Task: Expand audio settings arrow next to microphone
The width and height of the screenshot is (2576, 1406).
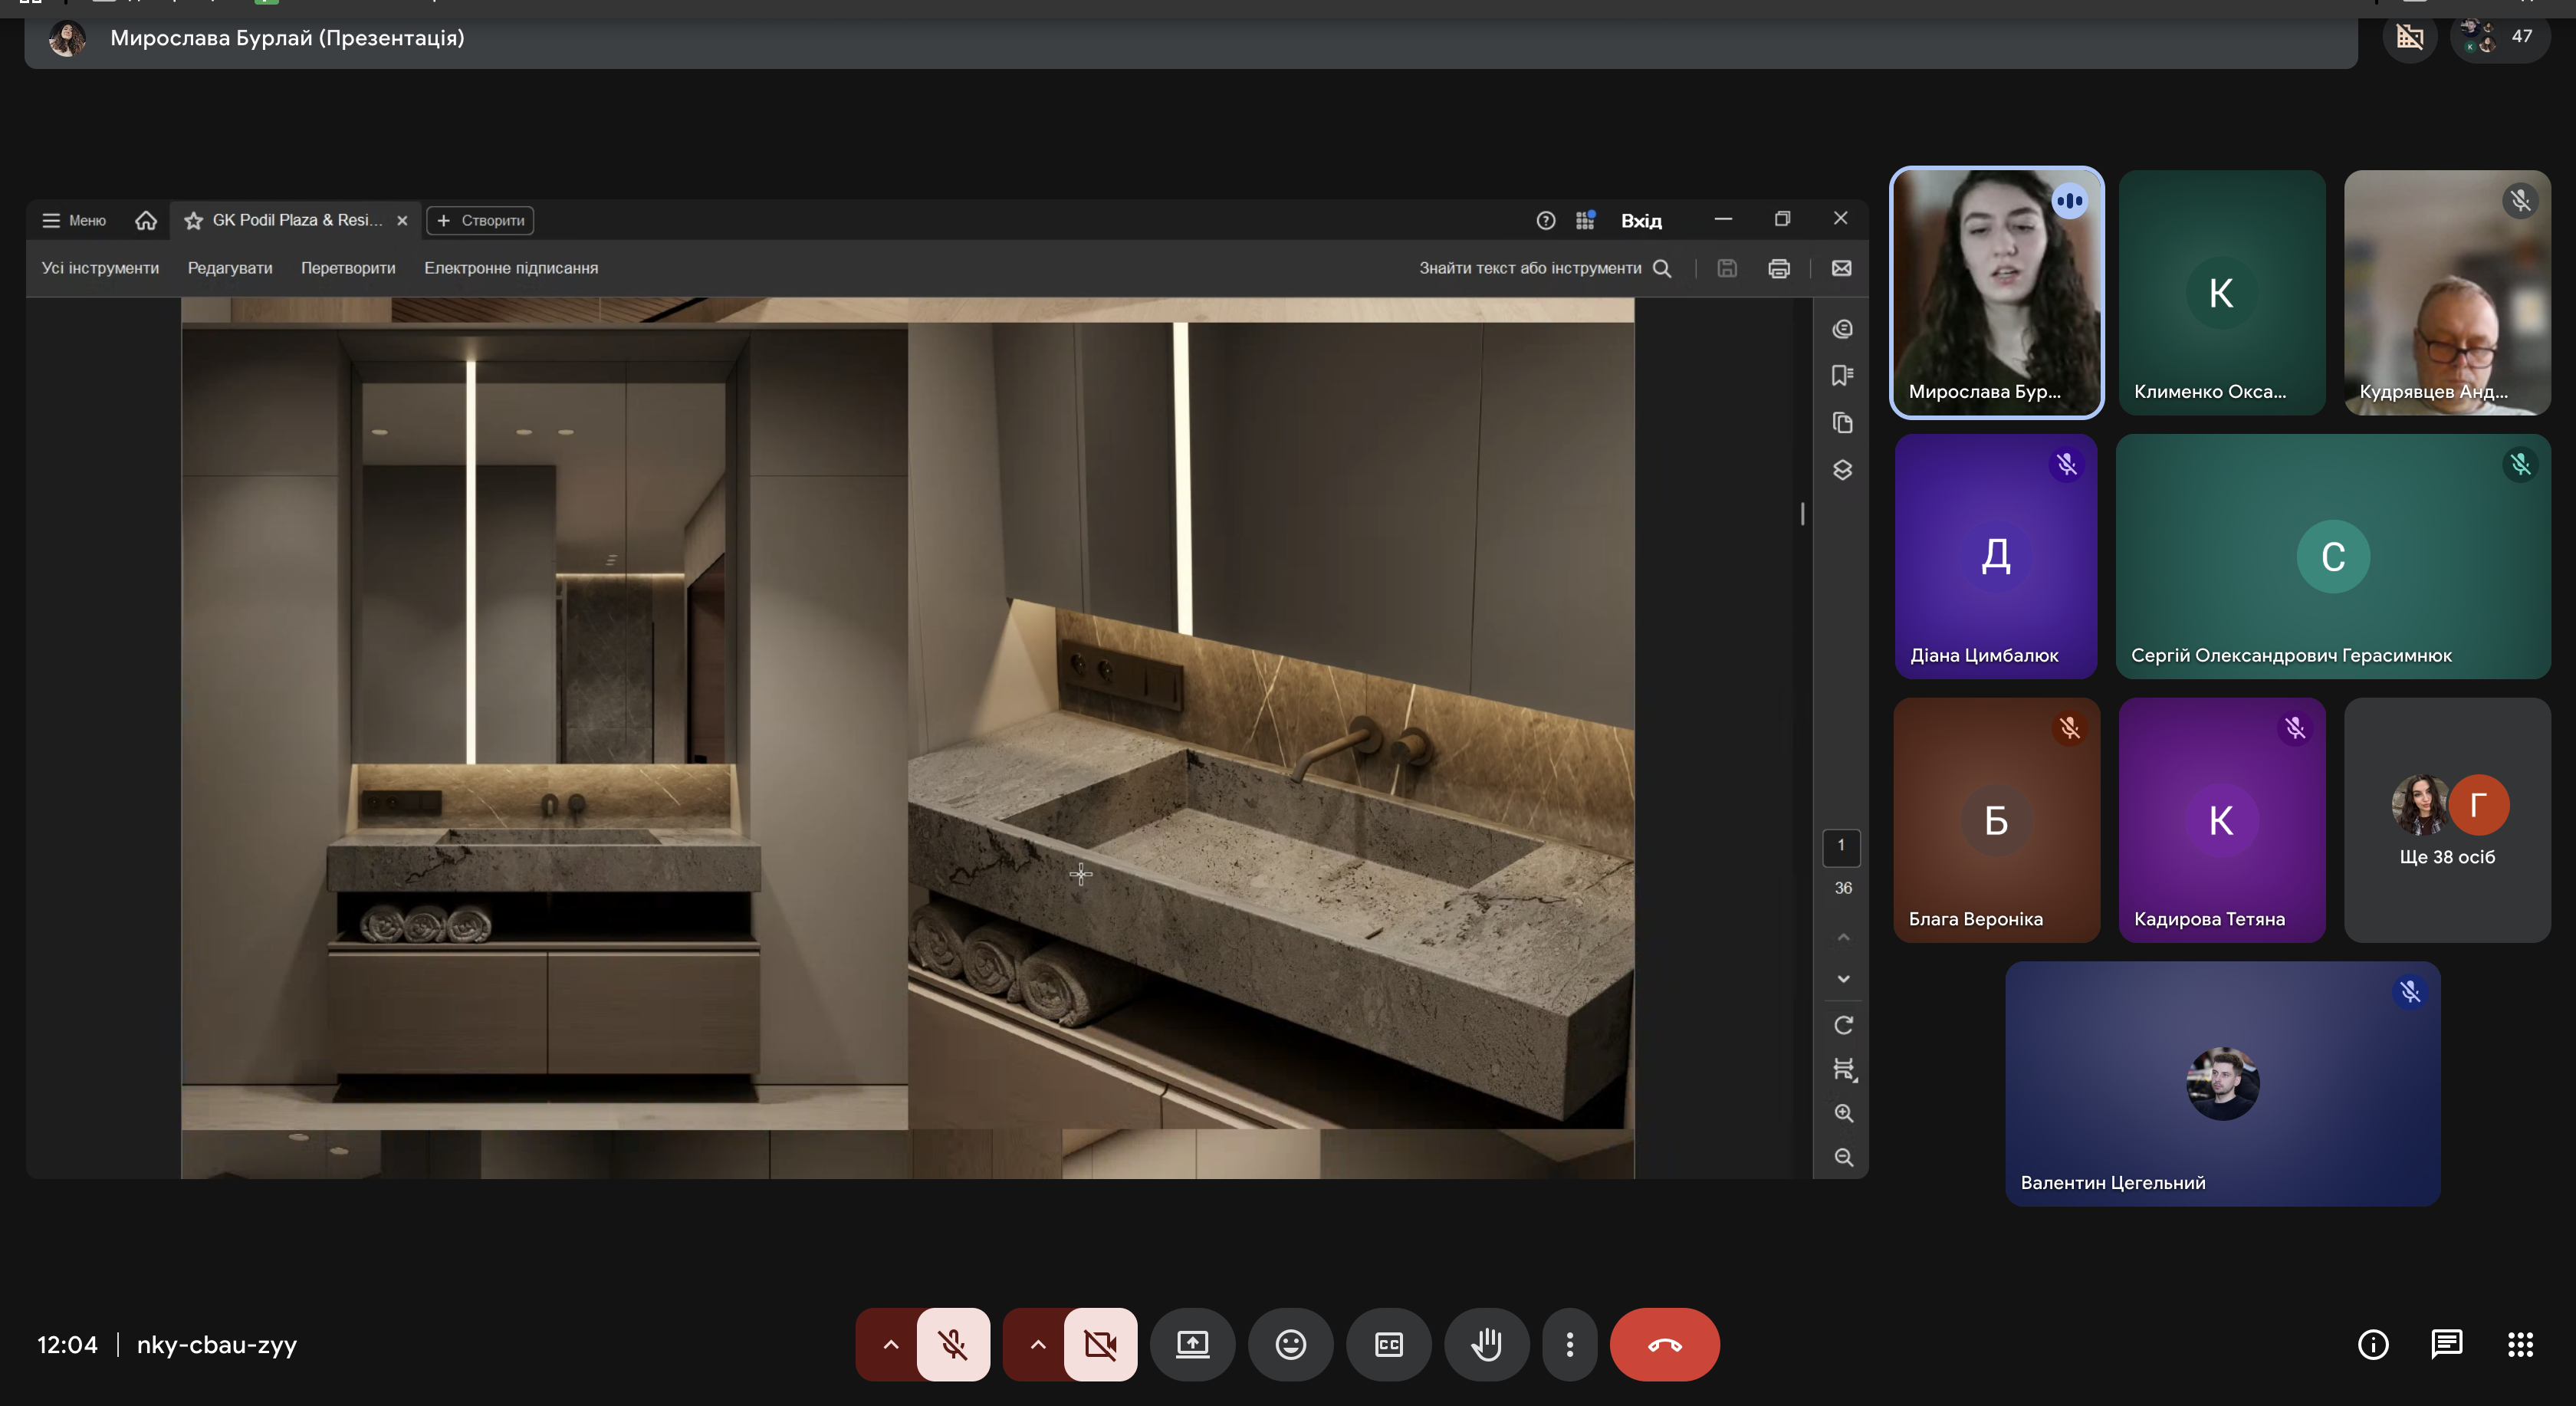Action: pyautogui.click(x=890, y=1344)
